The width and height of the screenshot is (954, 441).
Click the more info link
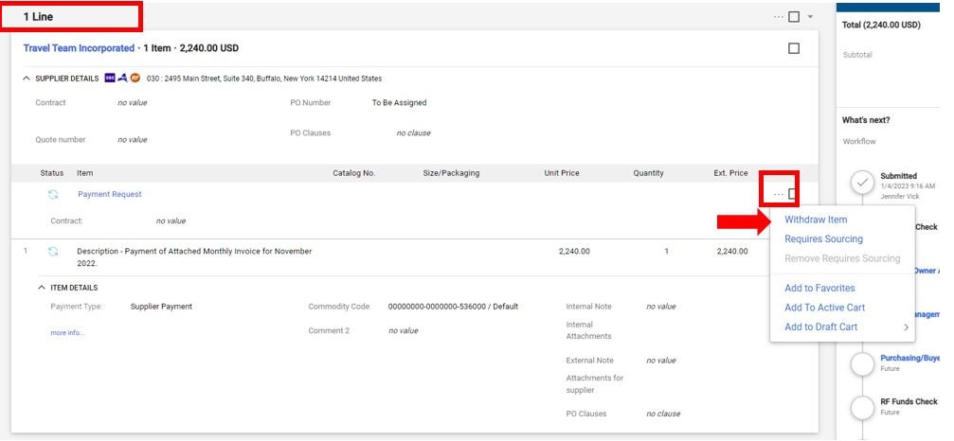[x=67, y=333]
